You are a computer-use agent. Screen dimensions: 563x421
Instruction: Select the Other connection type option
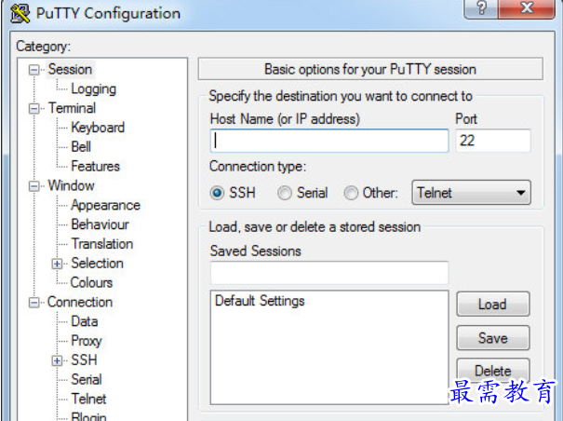click(x=351, y=193)
